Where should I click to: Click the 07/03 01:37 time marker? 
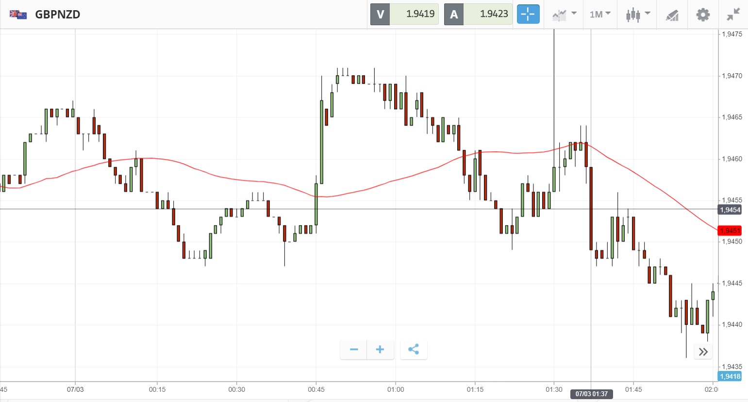591,394
